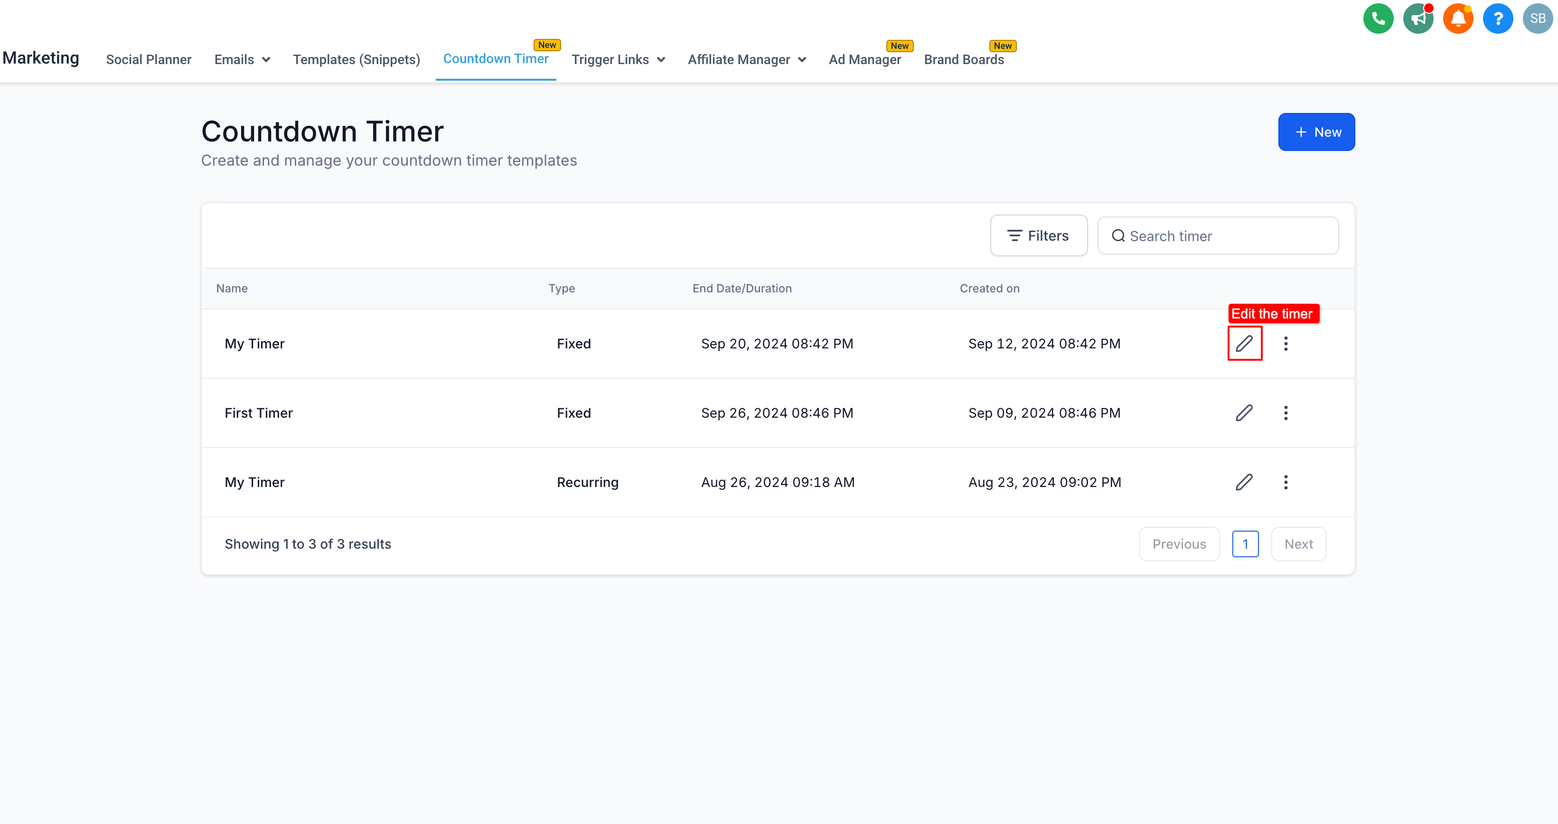Open the Brand Boards tab
Viewport: 1558px width, 824px height.
coord(964,59)
